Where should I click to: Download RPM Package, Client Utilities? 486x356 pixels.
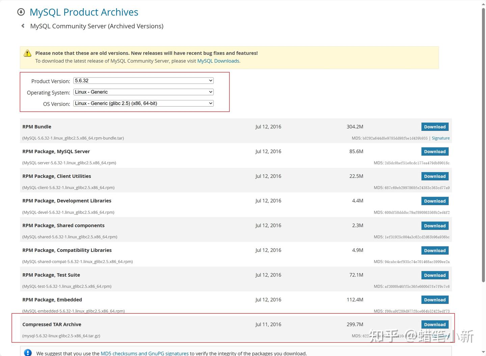(x=435, y=176)
